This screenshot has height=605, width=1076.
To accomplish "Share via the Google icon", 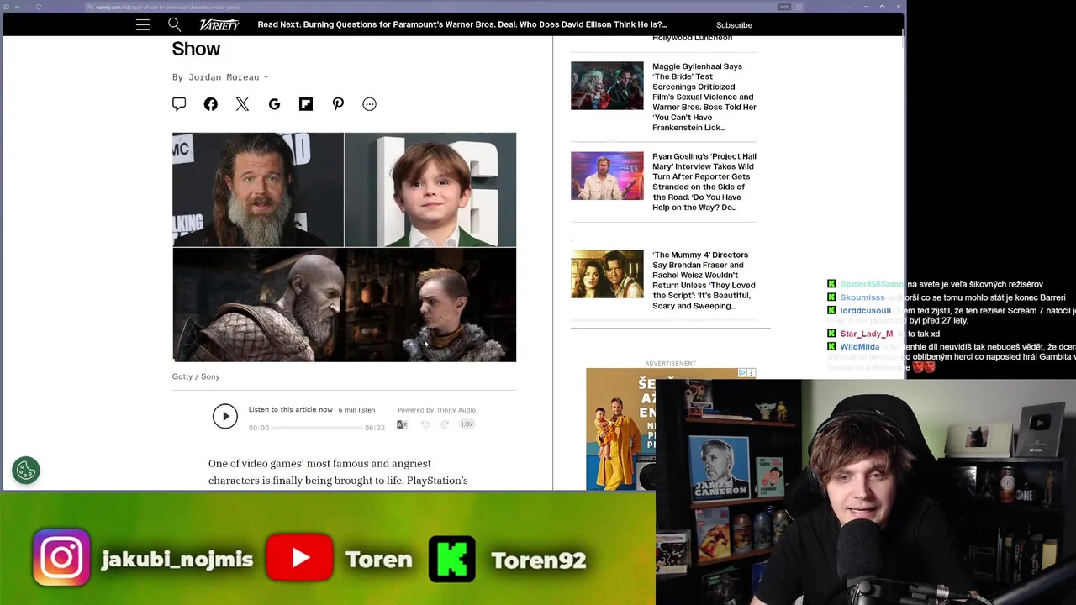I will click(x=274, y=104).
